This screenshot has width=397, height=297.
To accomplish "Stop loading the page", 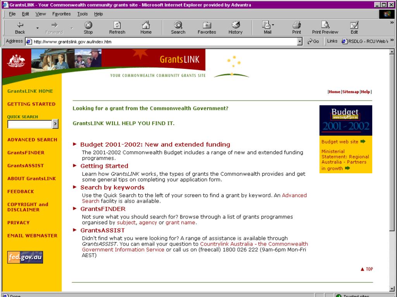I will pyautogui.click(x=88, y=27).
